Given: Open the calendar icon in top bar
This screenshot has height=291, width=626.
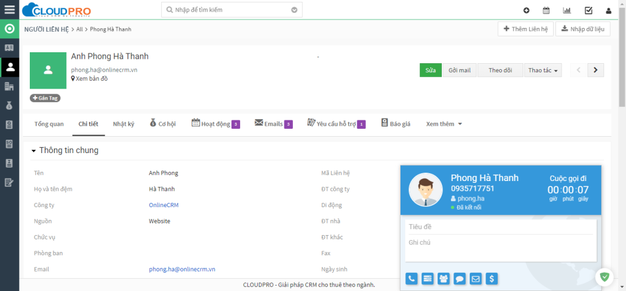Looking at the screenshot, I should 546,10.
